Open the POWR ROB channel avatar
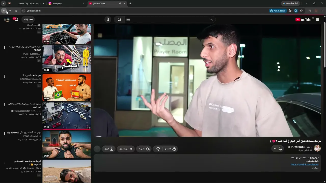The image size is (326, 183). click(317, 148)
